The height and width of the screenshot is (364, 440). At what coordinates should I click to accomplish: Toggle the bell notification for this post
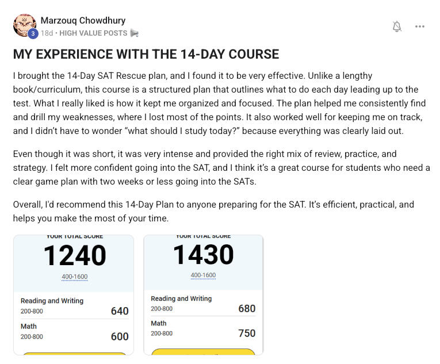397,26
